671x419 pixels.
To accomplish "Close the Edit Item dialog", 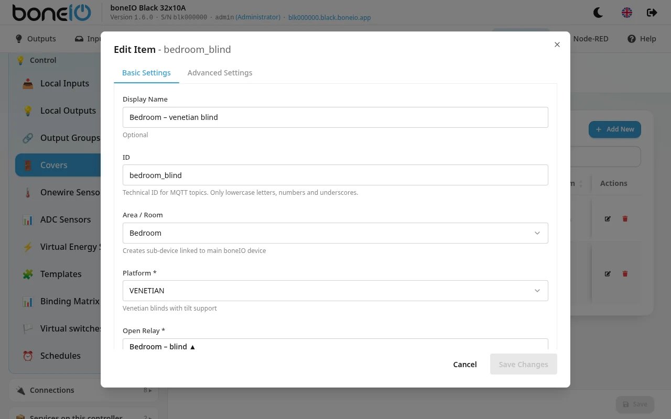I will pyautogui.click(x=557, y=45).
